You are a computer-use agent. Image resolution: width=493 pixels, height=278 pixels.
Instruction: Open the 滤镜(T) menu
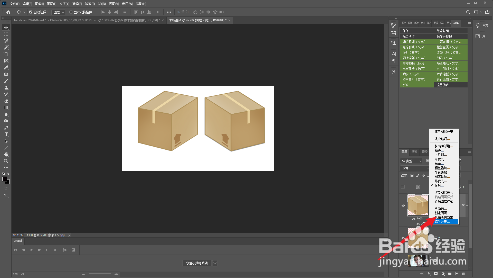tap(90, 4)
